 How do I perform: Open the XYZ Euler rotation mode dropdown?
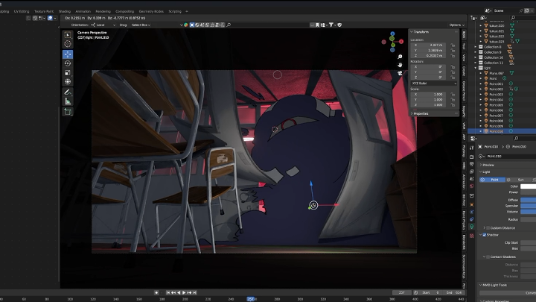tap(434, 84)
